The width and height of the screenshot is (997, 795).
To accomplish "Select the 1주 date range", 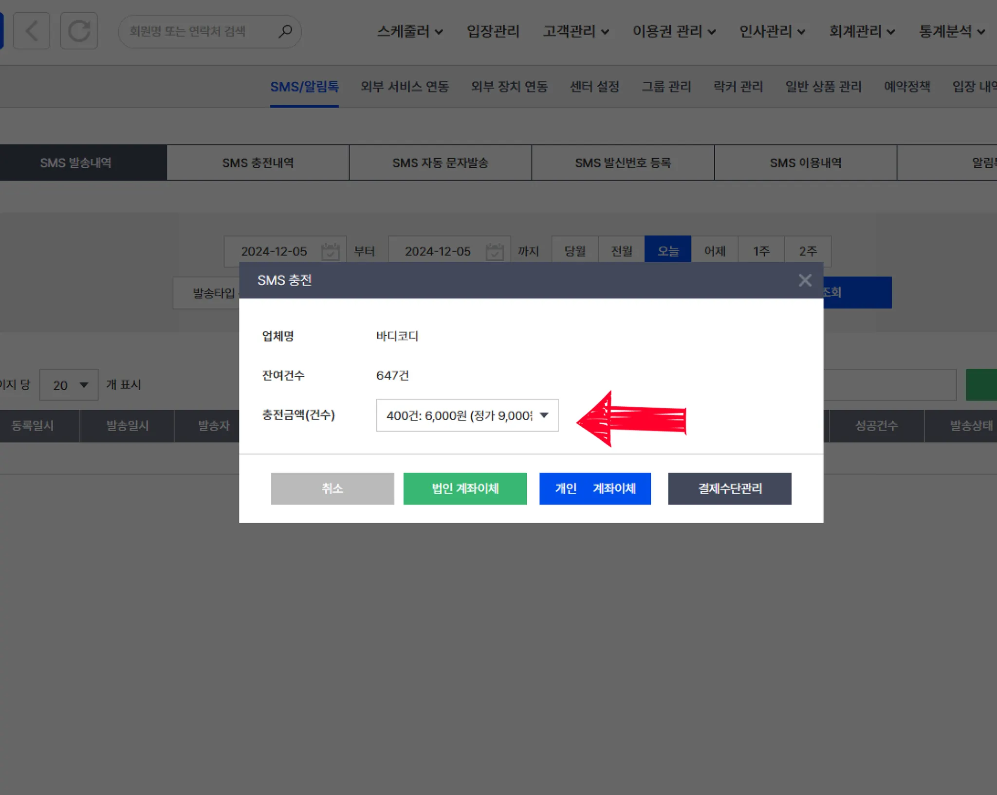I will tap(761, 251).
